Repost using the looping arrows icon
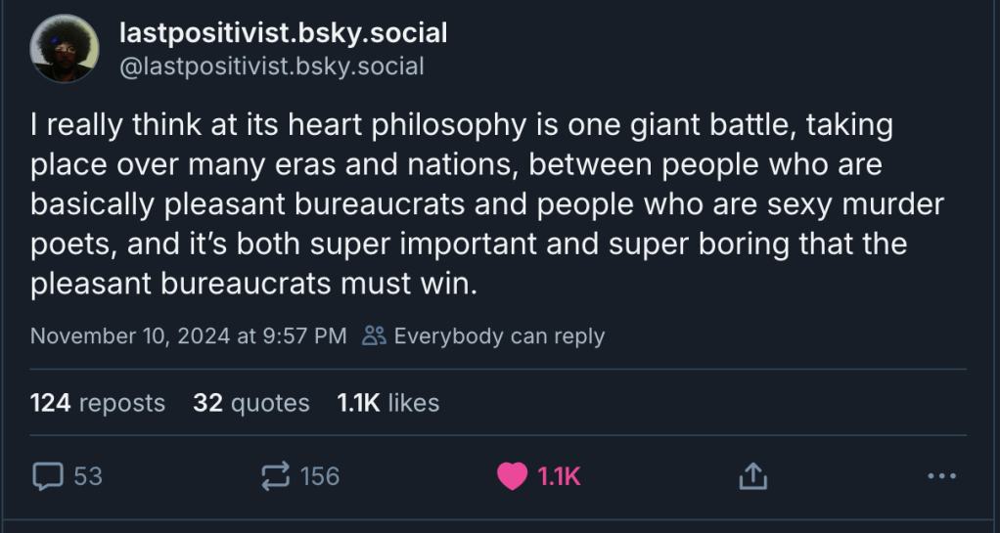This screenshot has height=533, width=1000. 276,476
